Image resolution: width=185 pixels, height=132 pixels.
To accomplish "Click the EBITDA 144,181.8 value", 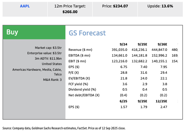I will 140,55.
